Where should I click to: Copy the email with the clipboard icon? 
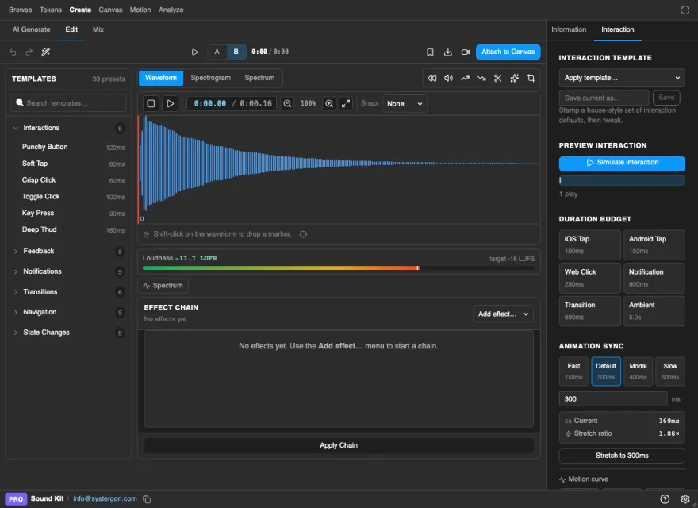tap(147, 499)
